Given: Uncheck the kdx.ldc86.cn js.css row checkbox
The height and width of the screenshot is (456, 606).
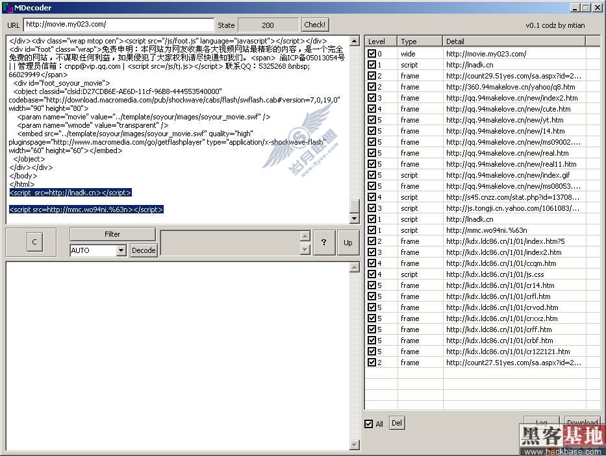Looking at the screenshot, I should coord(372,274).
